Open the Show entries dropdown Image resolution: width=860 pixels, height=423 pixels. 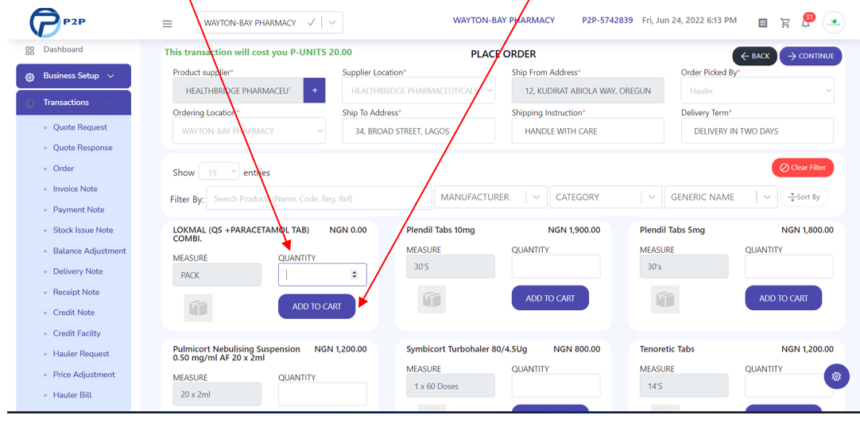(x=219, y=173)
